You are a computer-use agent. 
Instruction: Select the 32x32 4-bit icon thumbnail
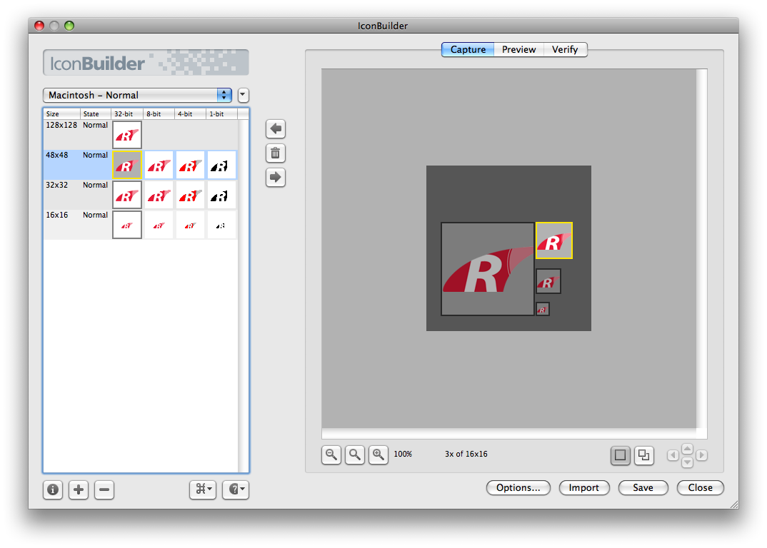tap(190, 195)
